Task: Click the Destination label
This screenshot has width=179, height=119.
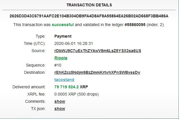Action: pyautogui.click(x=35, y=72)
